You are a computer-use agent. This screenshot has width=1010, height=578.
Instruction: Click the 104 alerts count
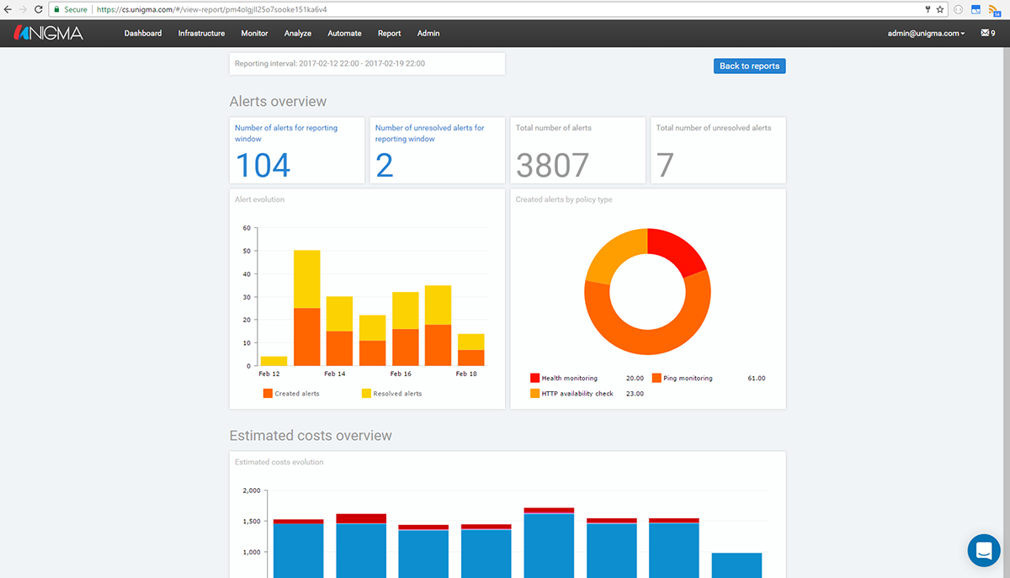click(263, 165)
